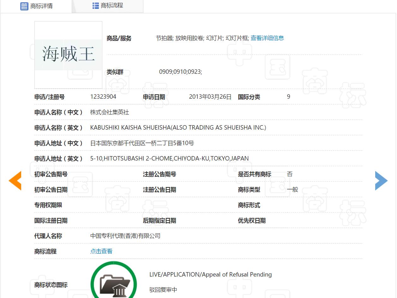The width and height of the screenshot is (397, 298).
Task: Click the 注册公告日期 label
Action: tap(159, 190)
